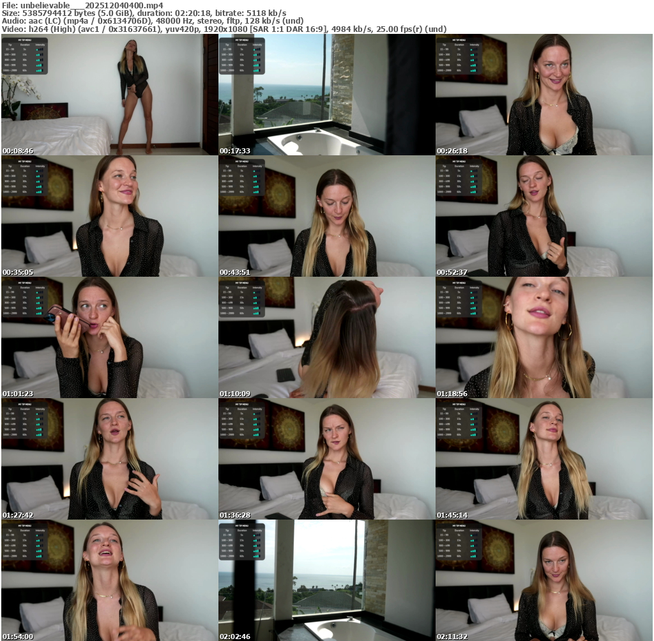Open the thumbnail marked 01:27:42

tap(109, 459)
